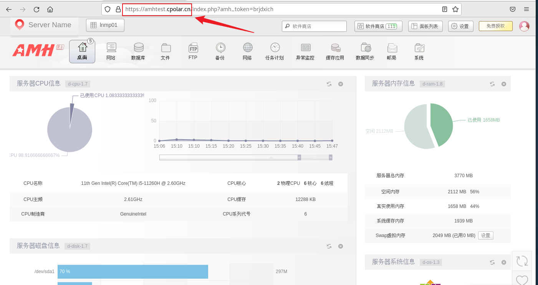Click the AMH 7.1 logo

click(x=38, y=50)
